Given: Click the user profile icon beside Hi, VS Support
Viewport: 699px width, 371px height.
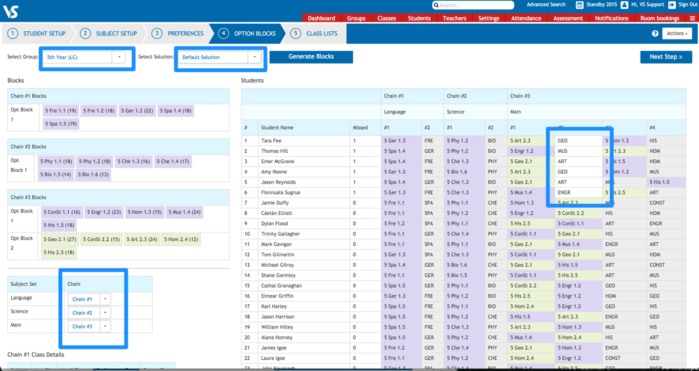Looking at the screenshot, I should (x=624, y=5).
